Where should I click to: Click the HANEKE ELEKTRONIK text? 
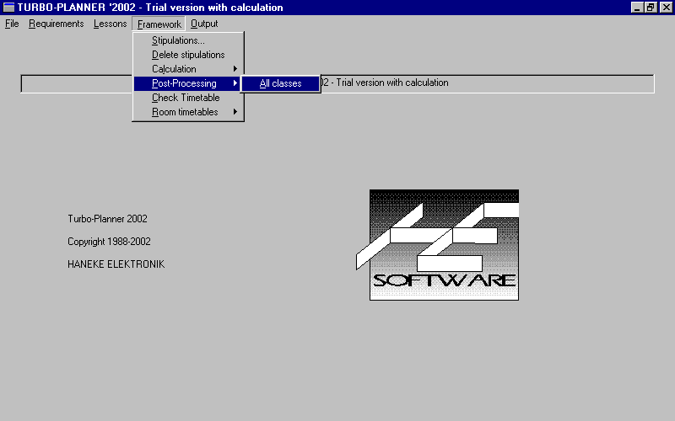[x=116, y=264]
